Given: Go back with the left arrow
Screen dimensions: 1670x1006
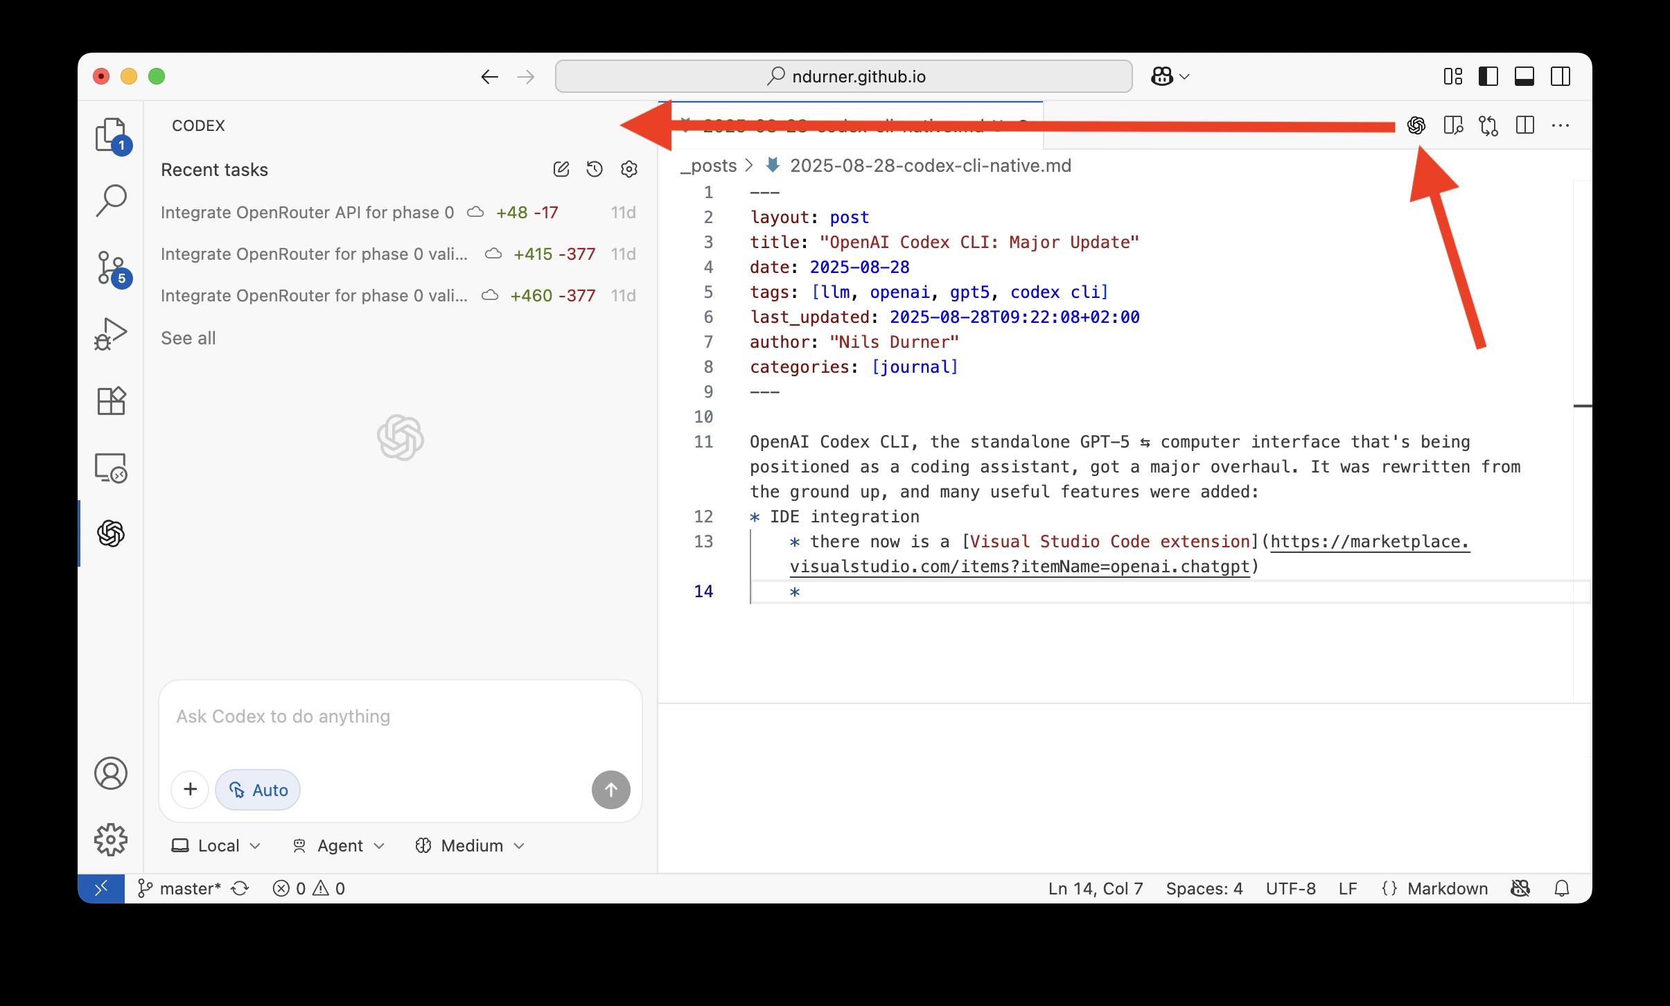Looking at the screenshot, I should 489,76.
